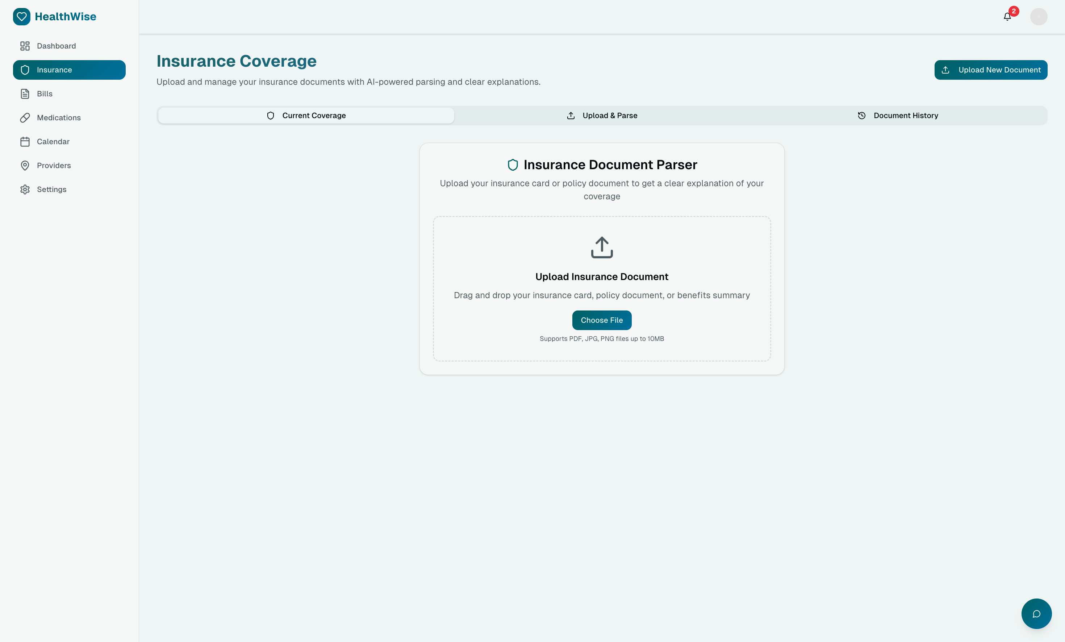Open the chat bubble floating button
The height and width of the screenshot is (642, 1065).
(1036, 613)
